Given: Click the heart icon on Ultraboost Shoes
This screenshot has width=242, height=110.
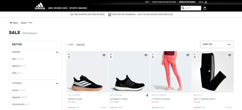Looking at the screenshot, I should [x=146, y=55].
